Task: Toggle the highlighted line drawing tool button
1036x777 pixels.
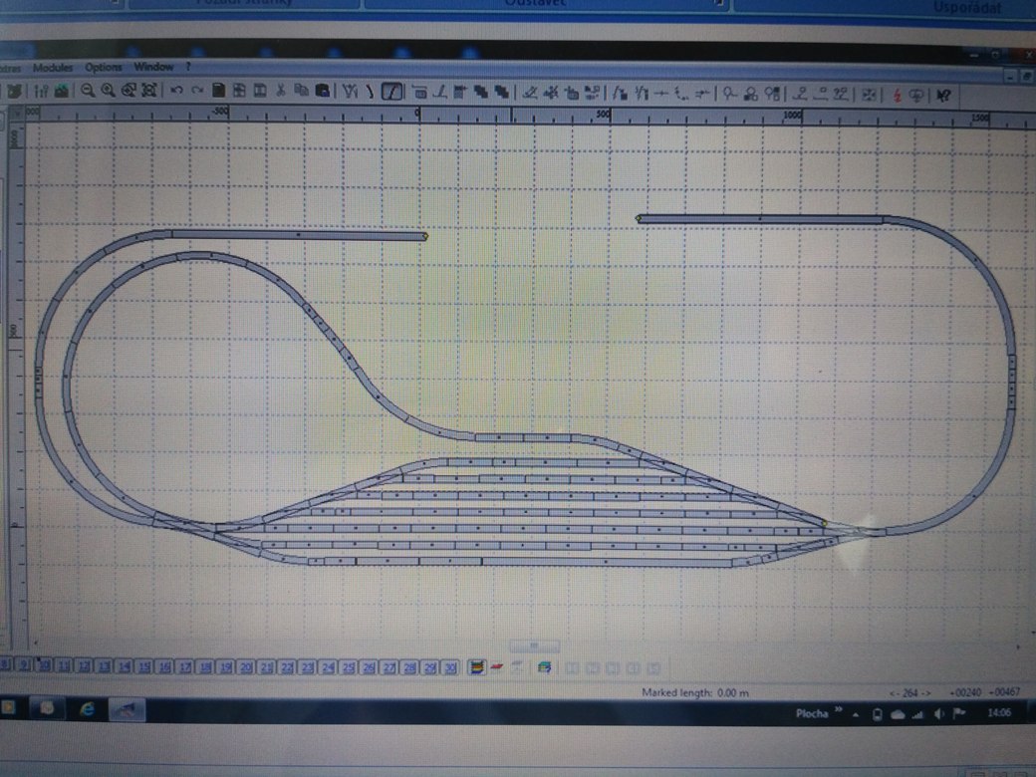Action: [x=391, y=92]
